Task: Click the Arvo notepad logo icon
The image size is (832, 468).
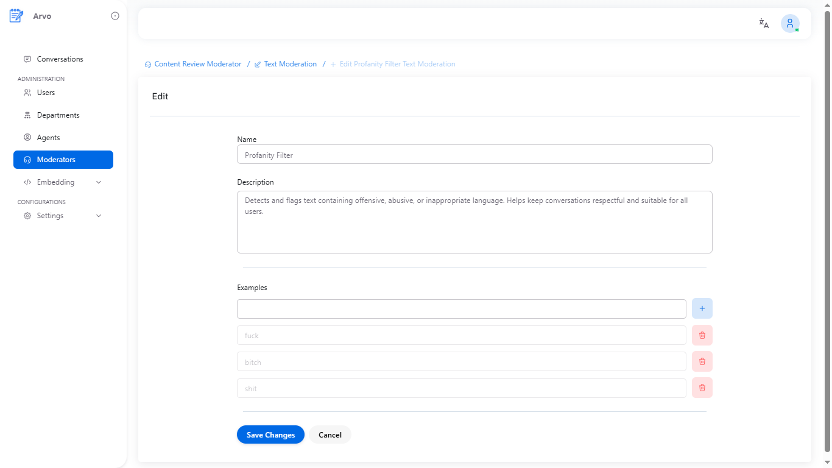Action: click(x=16, y=15)
